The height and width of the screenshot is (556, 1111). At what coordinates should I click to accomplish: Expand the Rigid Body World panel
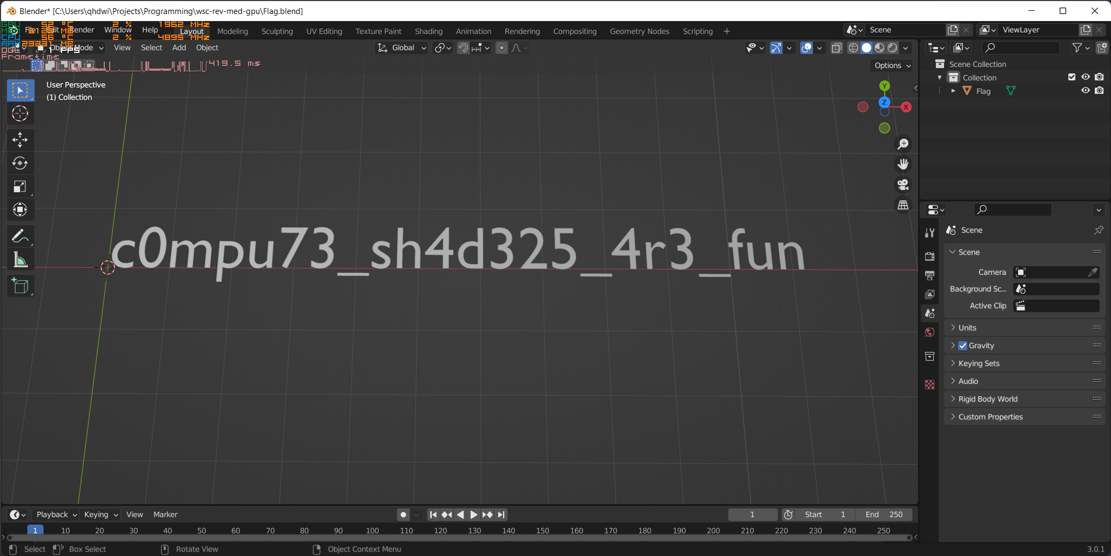coord(1025,399)
